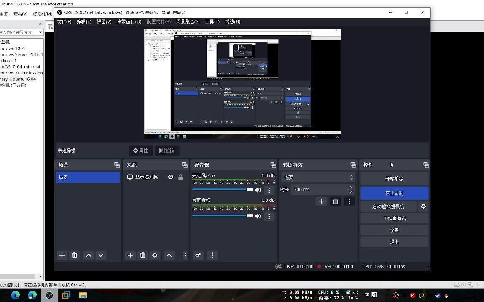This screenshot has width=484, height=302.
Task: Mute the 桌面音频 speaker icon
Action: pos(258,216)
